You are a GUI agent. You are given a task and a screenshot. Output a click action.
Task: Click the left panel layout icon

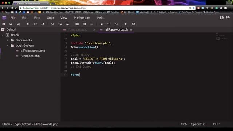point(77,24)
